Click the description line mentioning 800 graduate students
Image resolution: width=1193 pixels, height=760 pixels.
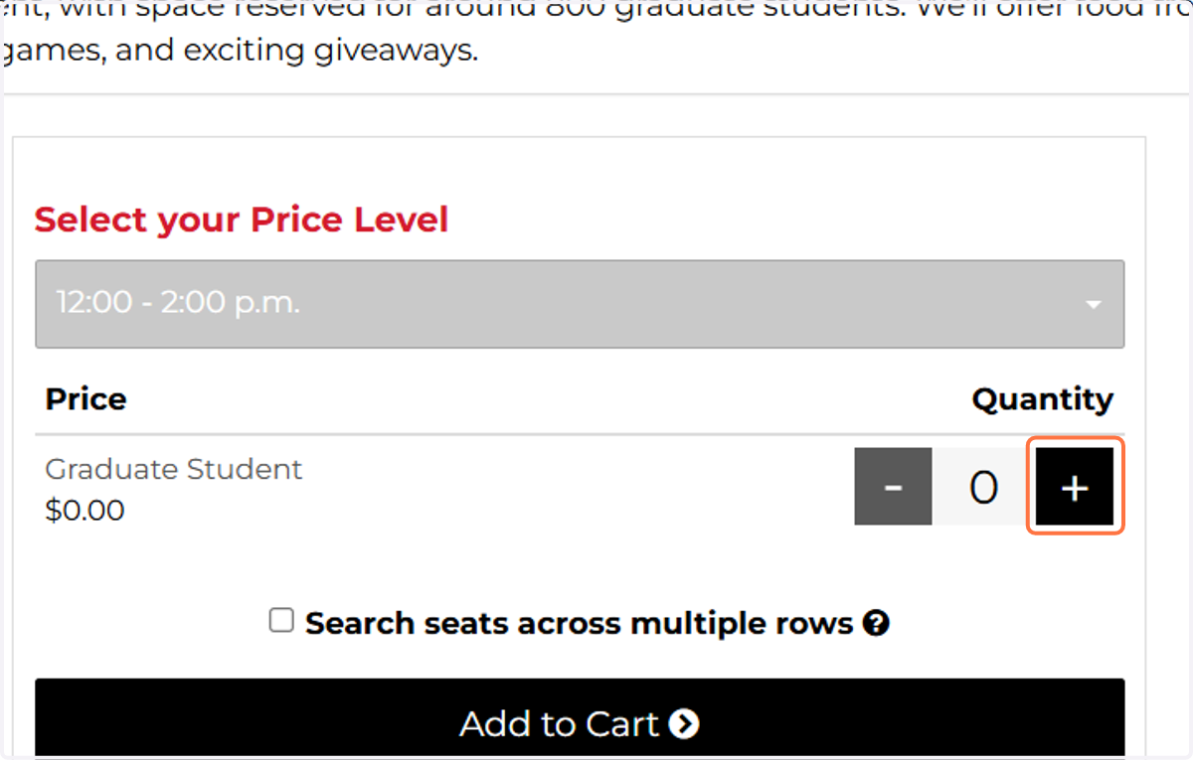point(596,8)
